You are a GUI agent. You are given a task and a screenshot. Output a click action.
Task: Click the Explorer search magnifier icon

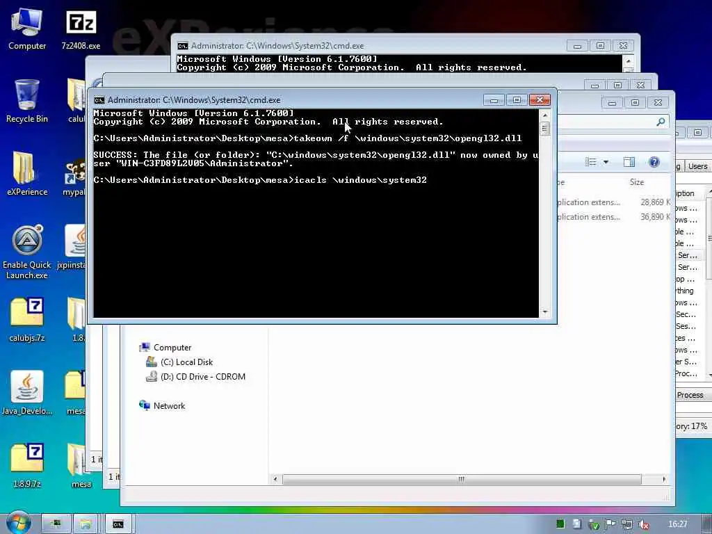tap(661, 122)
